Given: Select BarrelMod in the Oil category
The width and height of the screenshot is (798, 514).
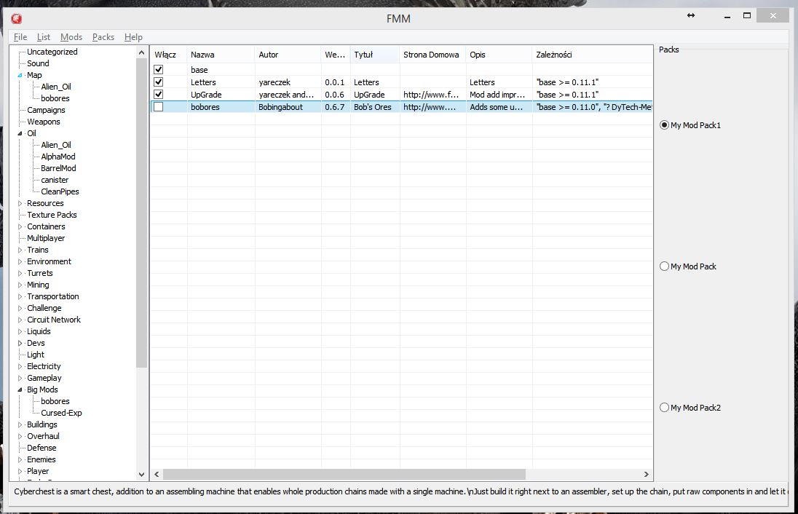Looking at the screenshot, I should pos(58,168).
